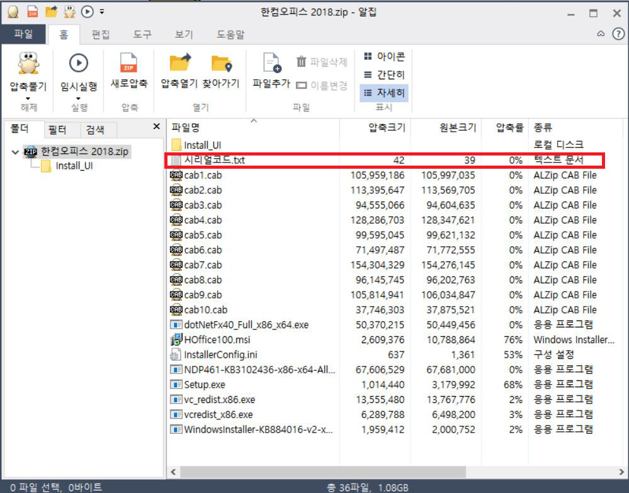Screen dimensions: 629x493
Task: Select the cab5.cab file icon
Action: (176, 235)
